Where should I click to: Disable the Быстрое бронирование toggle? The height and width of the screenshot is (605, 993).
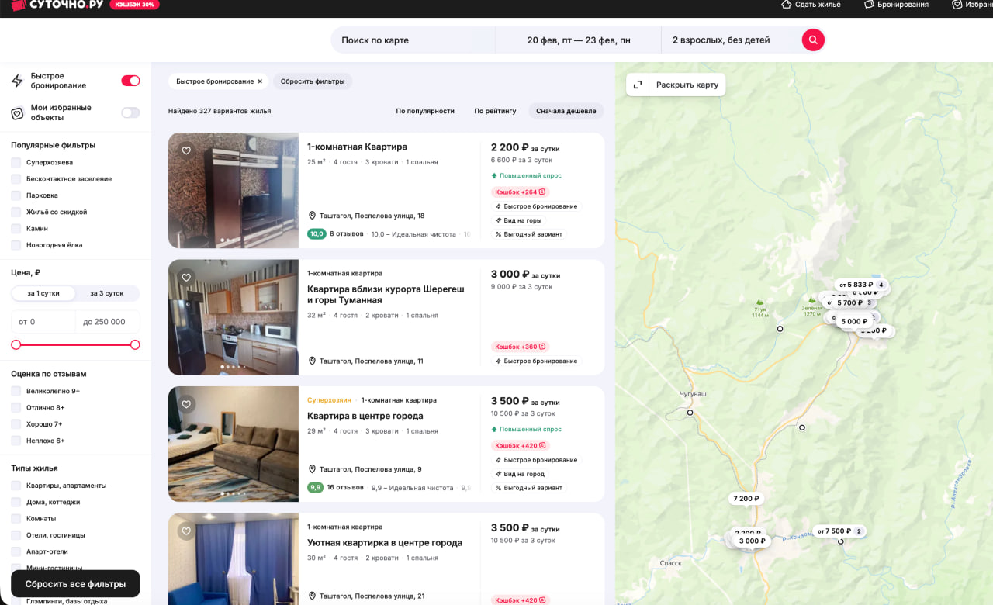pyautogui.click(x=130, y=81)
